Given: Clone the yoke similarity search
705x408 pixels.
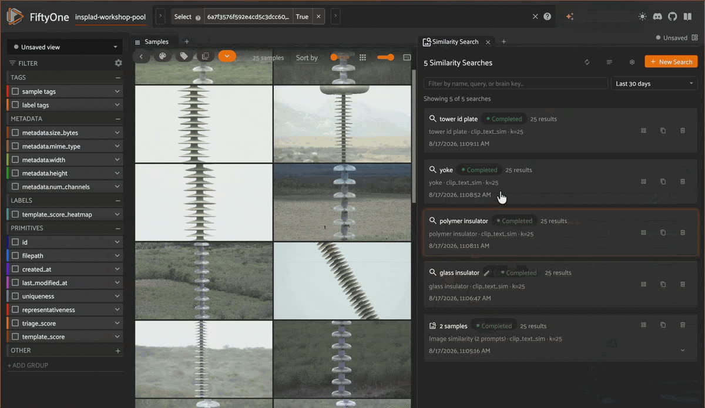Looking at the screenshot, I should 663,182.
